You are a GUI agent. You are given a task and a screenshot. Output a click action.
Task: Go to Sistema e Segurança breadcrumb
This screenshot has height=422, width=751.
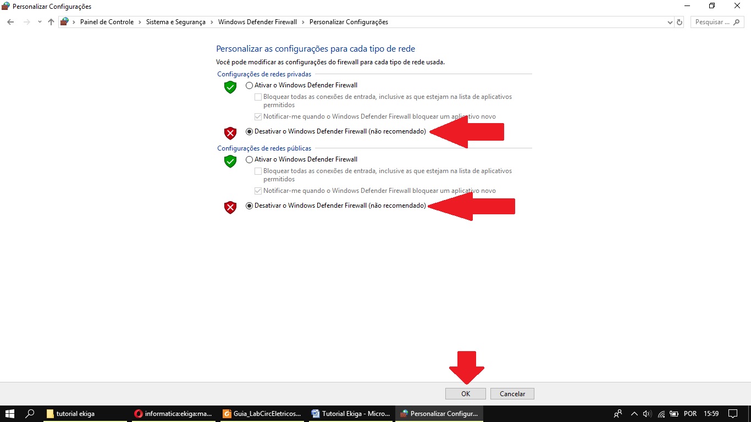coord(175,22)
